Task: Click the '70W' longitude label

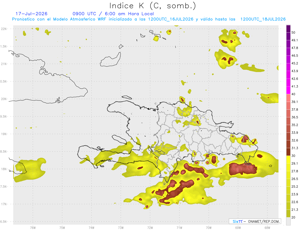Action: point(209,228)
